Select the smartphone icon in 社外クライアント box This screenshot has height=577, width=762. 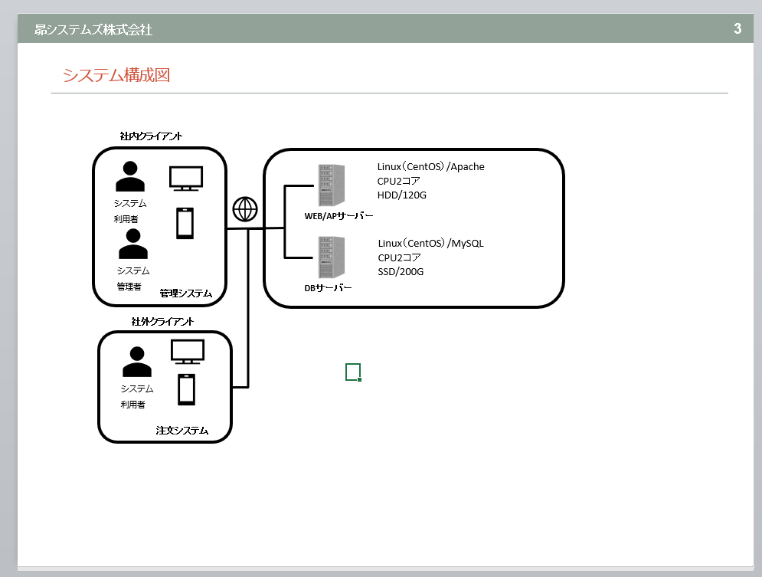pos(185,389)
